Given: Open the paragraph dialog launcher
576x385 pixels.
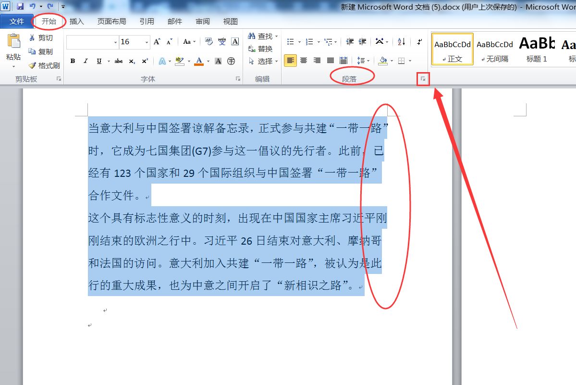Looking at the screenshot, I should coord(423,79).
